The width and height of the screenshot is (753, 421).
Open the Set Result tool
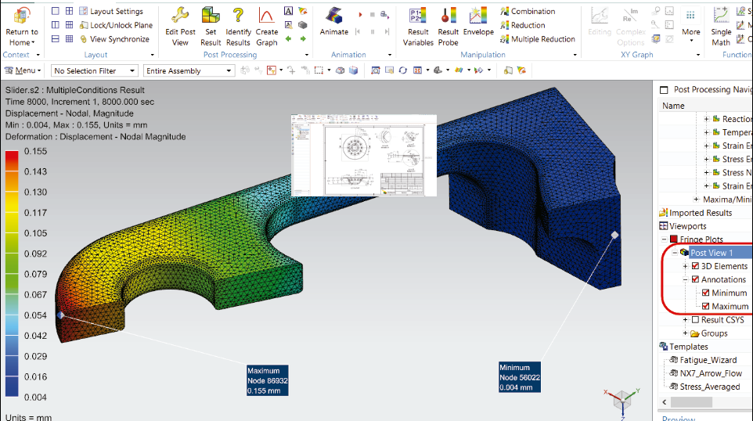(x=211, y=16)
